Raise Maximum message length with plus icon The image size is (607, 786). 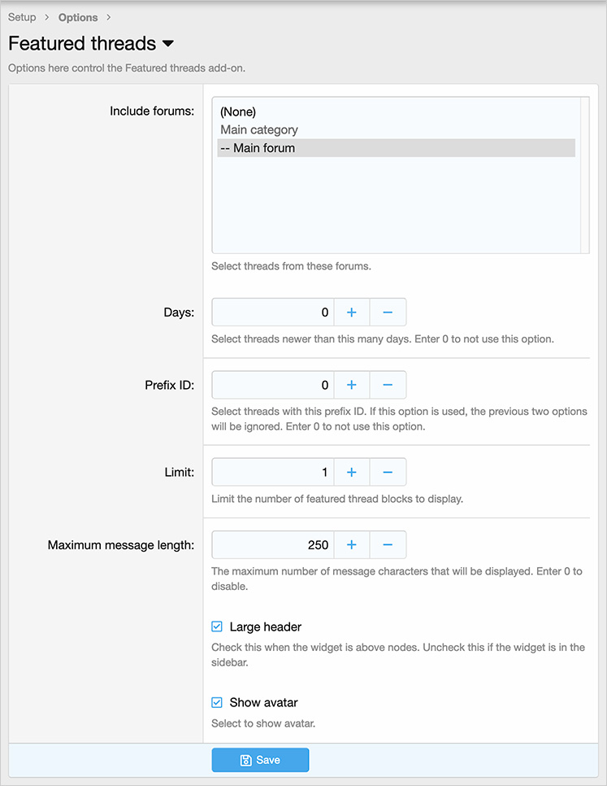click(352, 544)
